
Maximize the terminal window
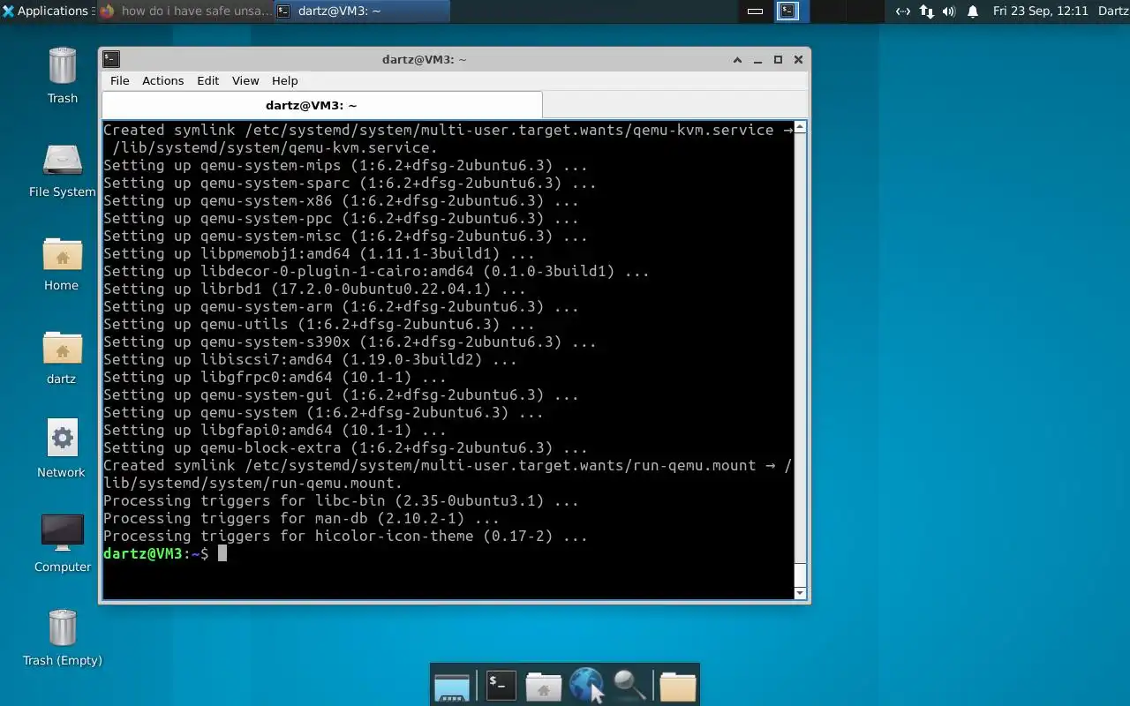(x=778, y=59)
